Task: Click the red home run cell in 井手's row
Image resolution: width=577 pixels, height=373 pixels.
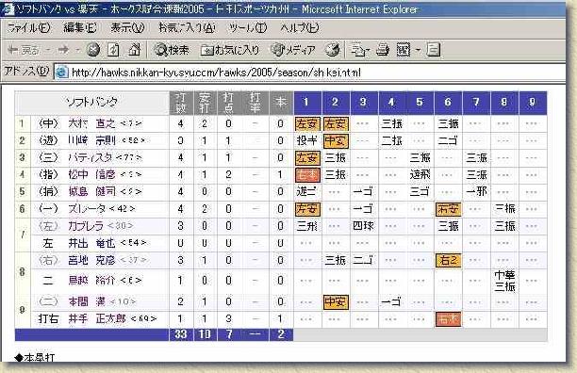Action: coord(448,319)
